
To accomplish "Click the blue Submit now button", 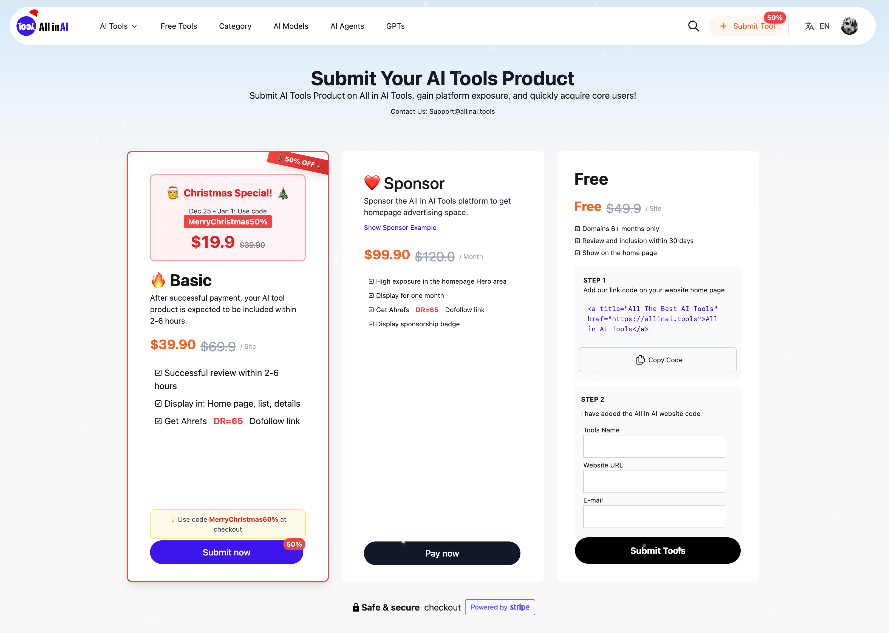I will pos(226,552).
